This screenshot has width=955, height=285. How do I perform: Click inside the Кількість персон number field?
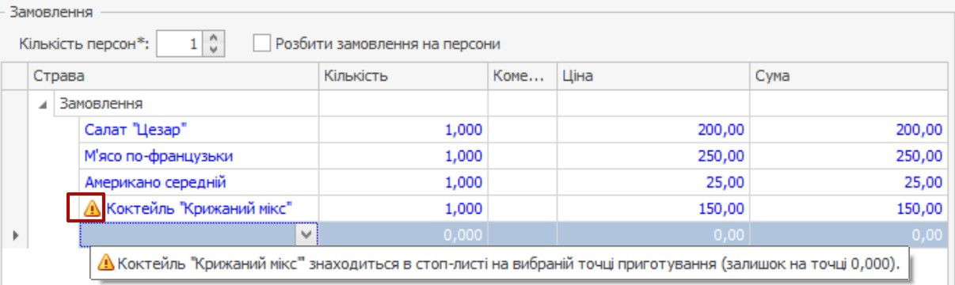pos(181,44)
